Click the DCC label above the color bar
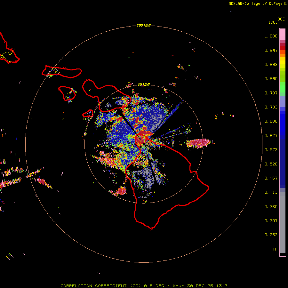288x288 pixels. point(281,19)
